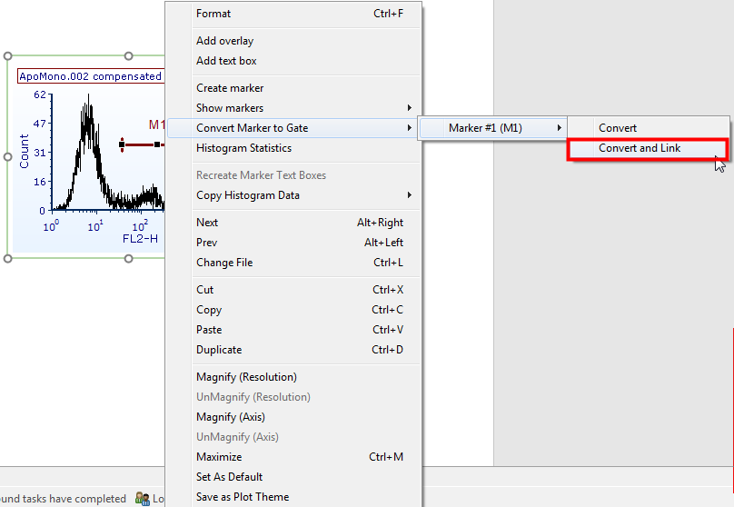Click Add text box menu item

pos(226,61)
